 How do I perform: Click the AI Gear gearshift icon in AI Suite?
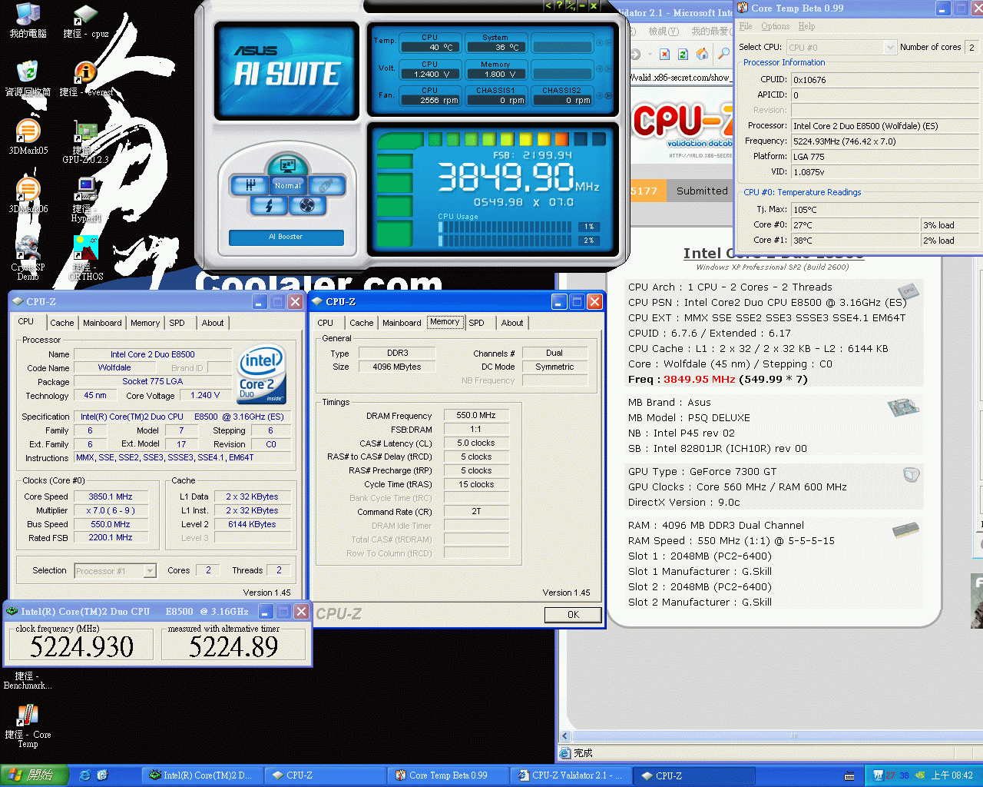tap(251, 185)
